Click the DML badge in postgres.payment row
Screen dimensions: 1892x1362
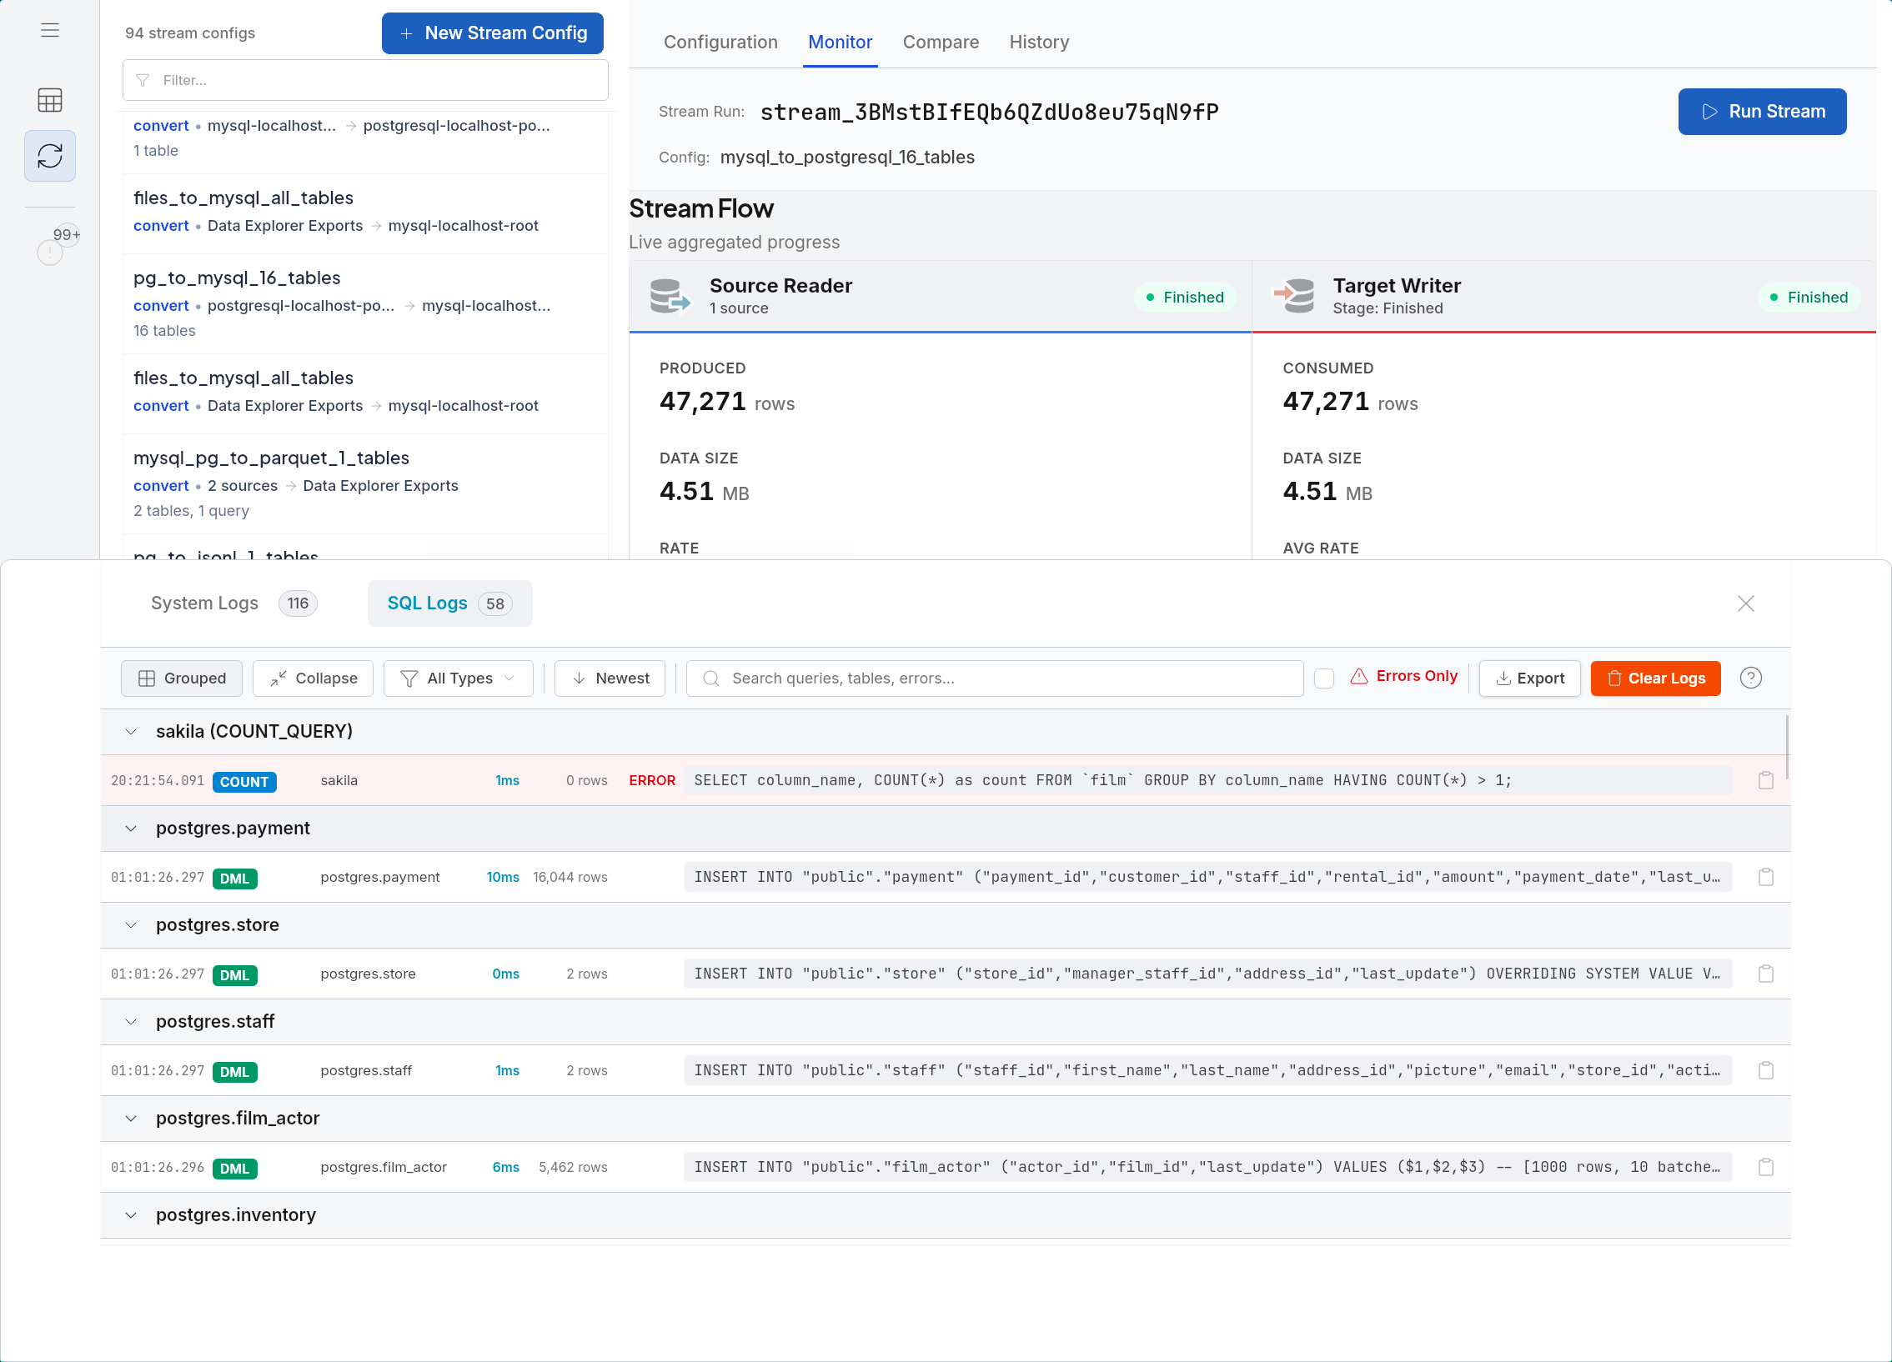[x=234, y=879]
